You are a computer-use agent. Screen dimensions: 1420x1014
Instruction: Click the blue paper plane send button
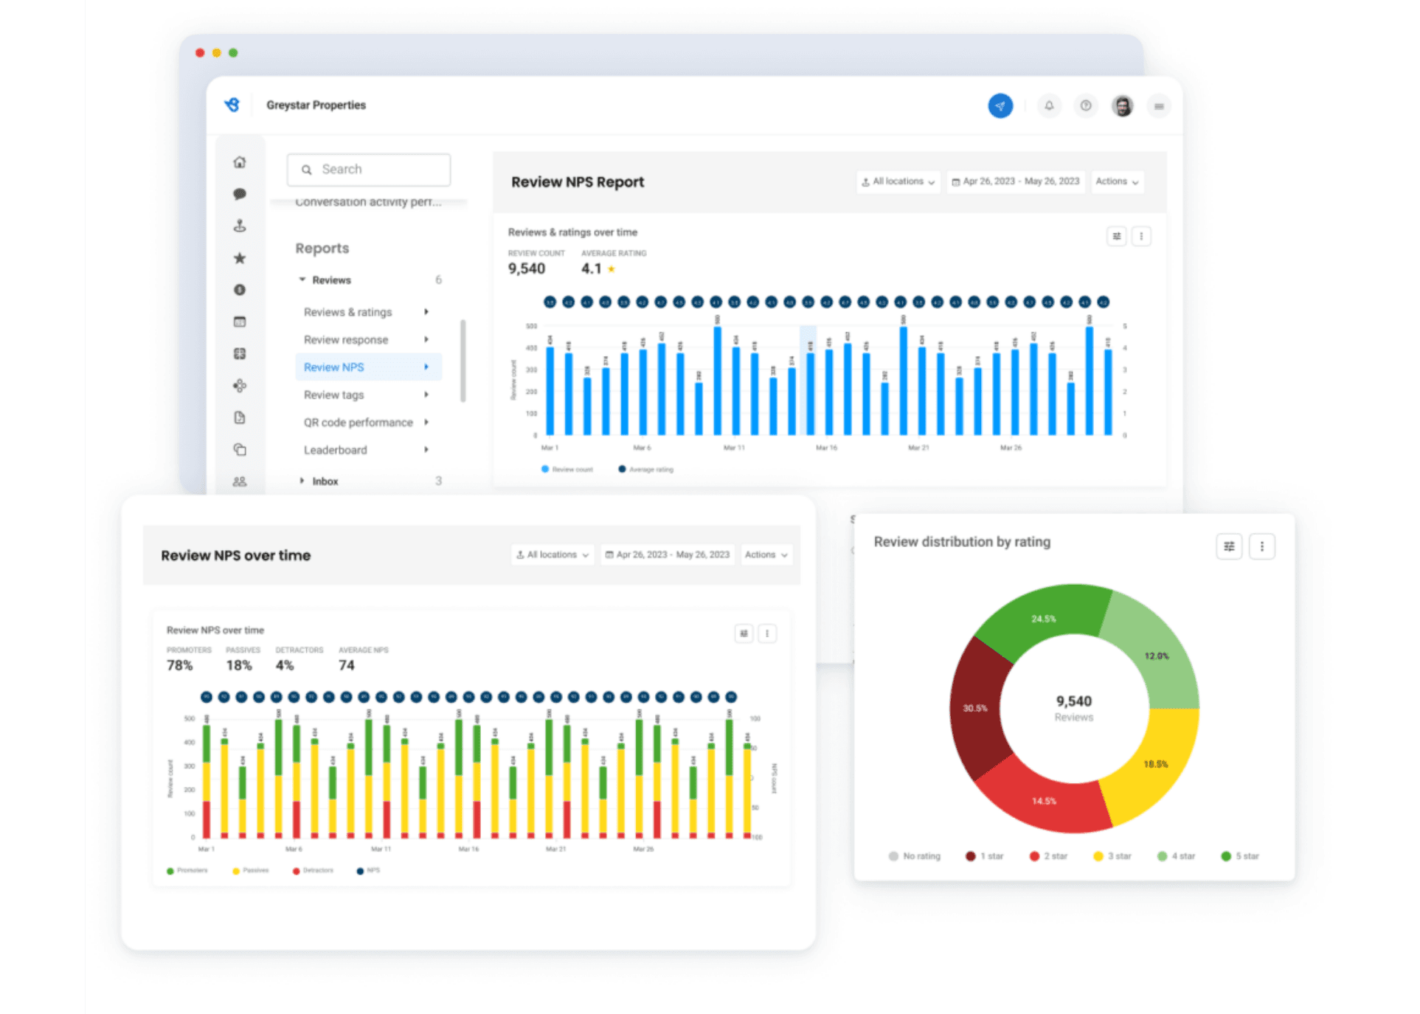click(1000, 106)
